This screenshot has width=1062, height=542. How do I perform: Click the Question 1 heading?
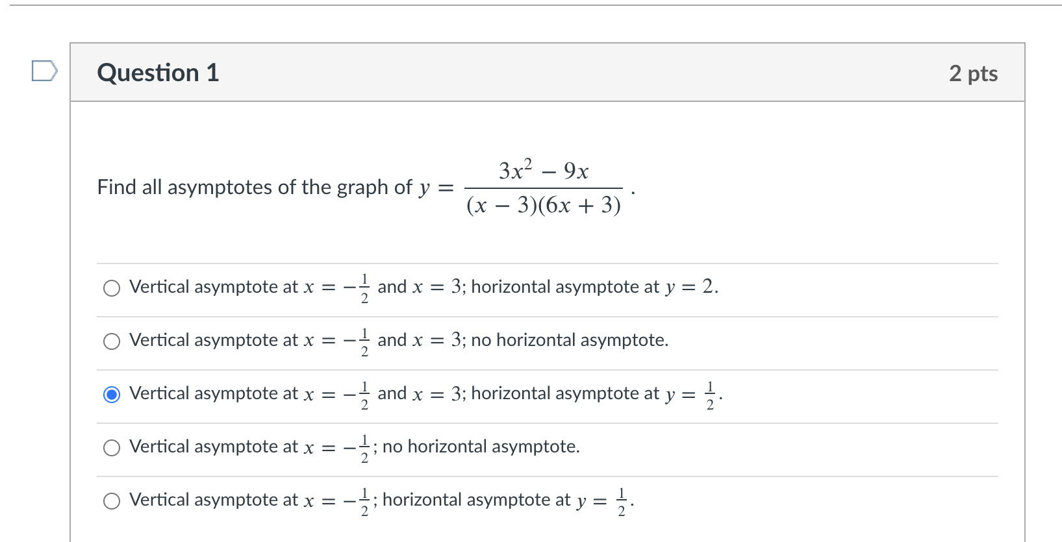click(158, 72)
